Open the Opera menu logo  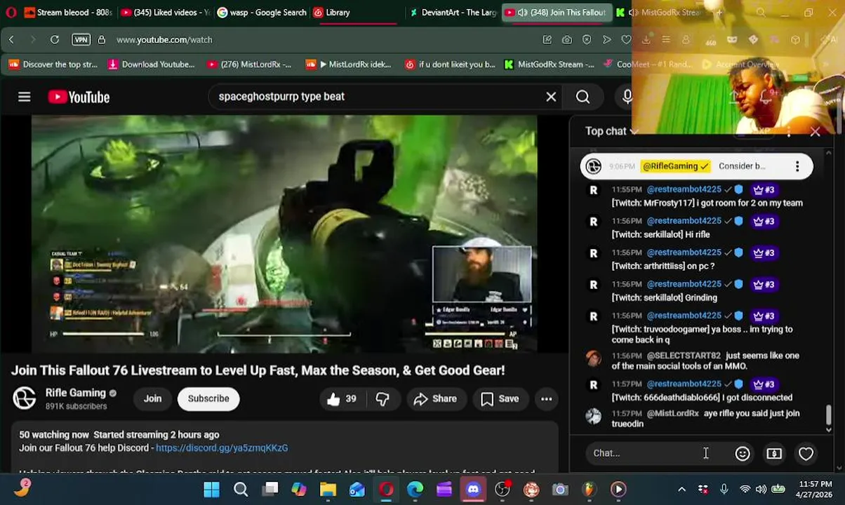(x=11, y=13)
